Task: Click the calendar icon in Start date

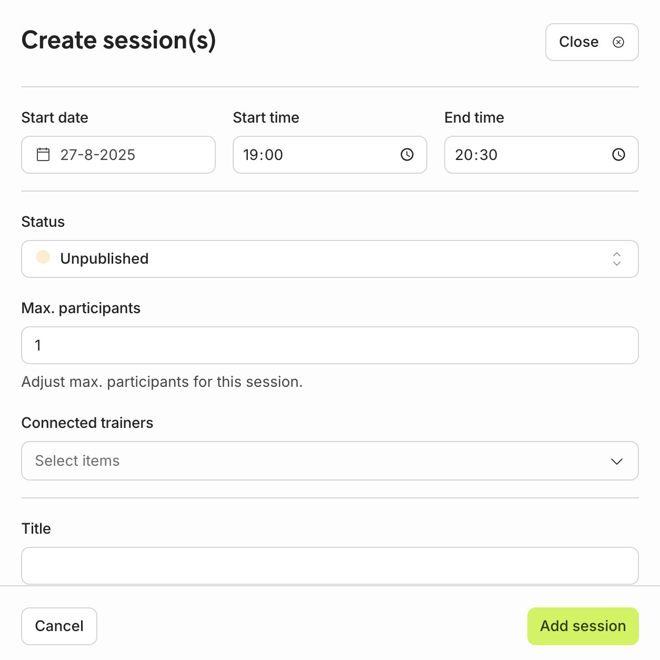Action: tap(43, 155)
